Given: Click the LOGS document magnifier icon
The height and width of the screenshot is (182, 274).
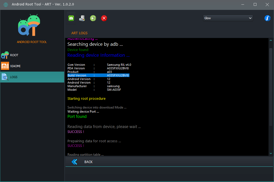Looking at the screenshot, I should click(x=5, y=77).
